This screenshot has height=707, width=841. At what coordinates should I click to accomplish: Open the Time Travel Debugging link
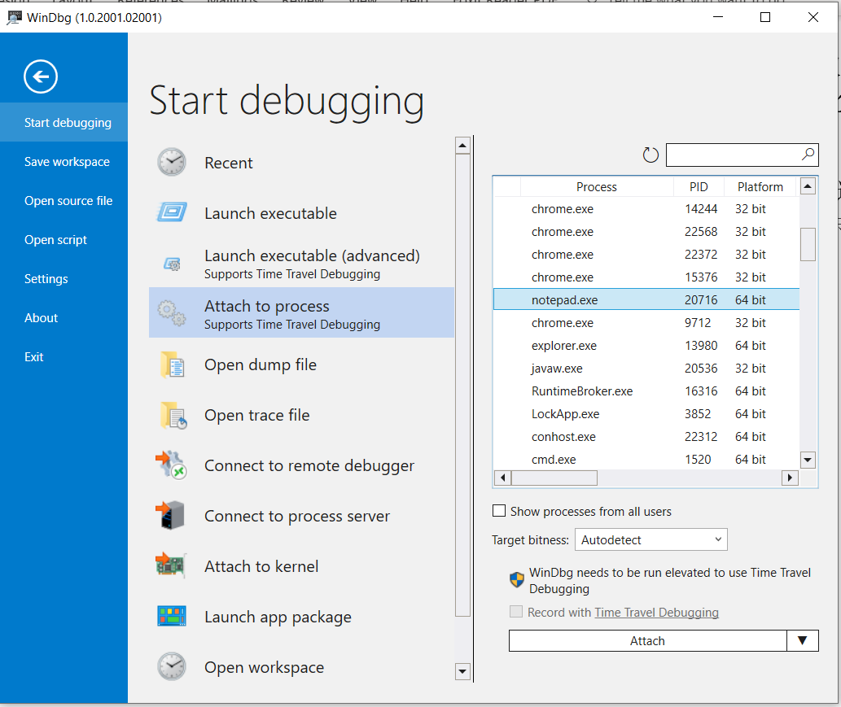tap(656, 613)
